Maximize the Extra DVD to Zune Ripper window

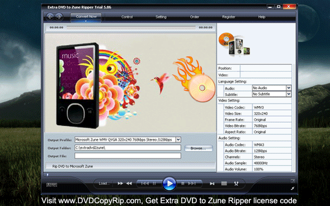279,7
